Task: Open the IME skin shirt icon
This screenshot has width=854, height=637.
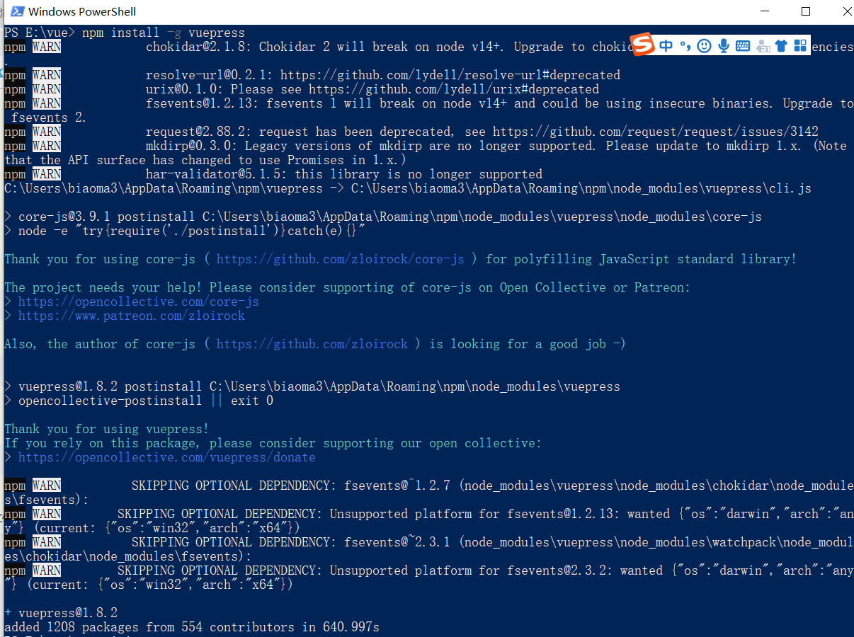Action: point(781,46)
